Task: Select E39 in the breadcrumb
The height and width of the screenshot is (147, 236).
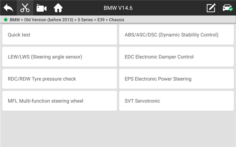Action: coord(101,20)
